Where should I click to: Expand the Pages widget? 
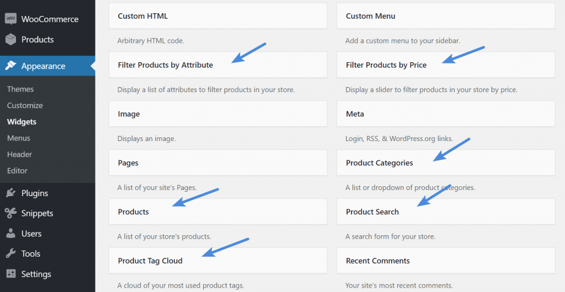click(218, 163)
